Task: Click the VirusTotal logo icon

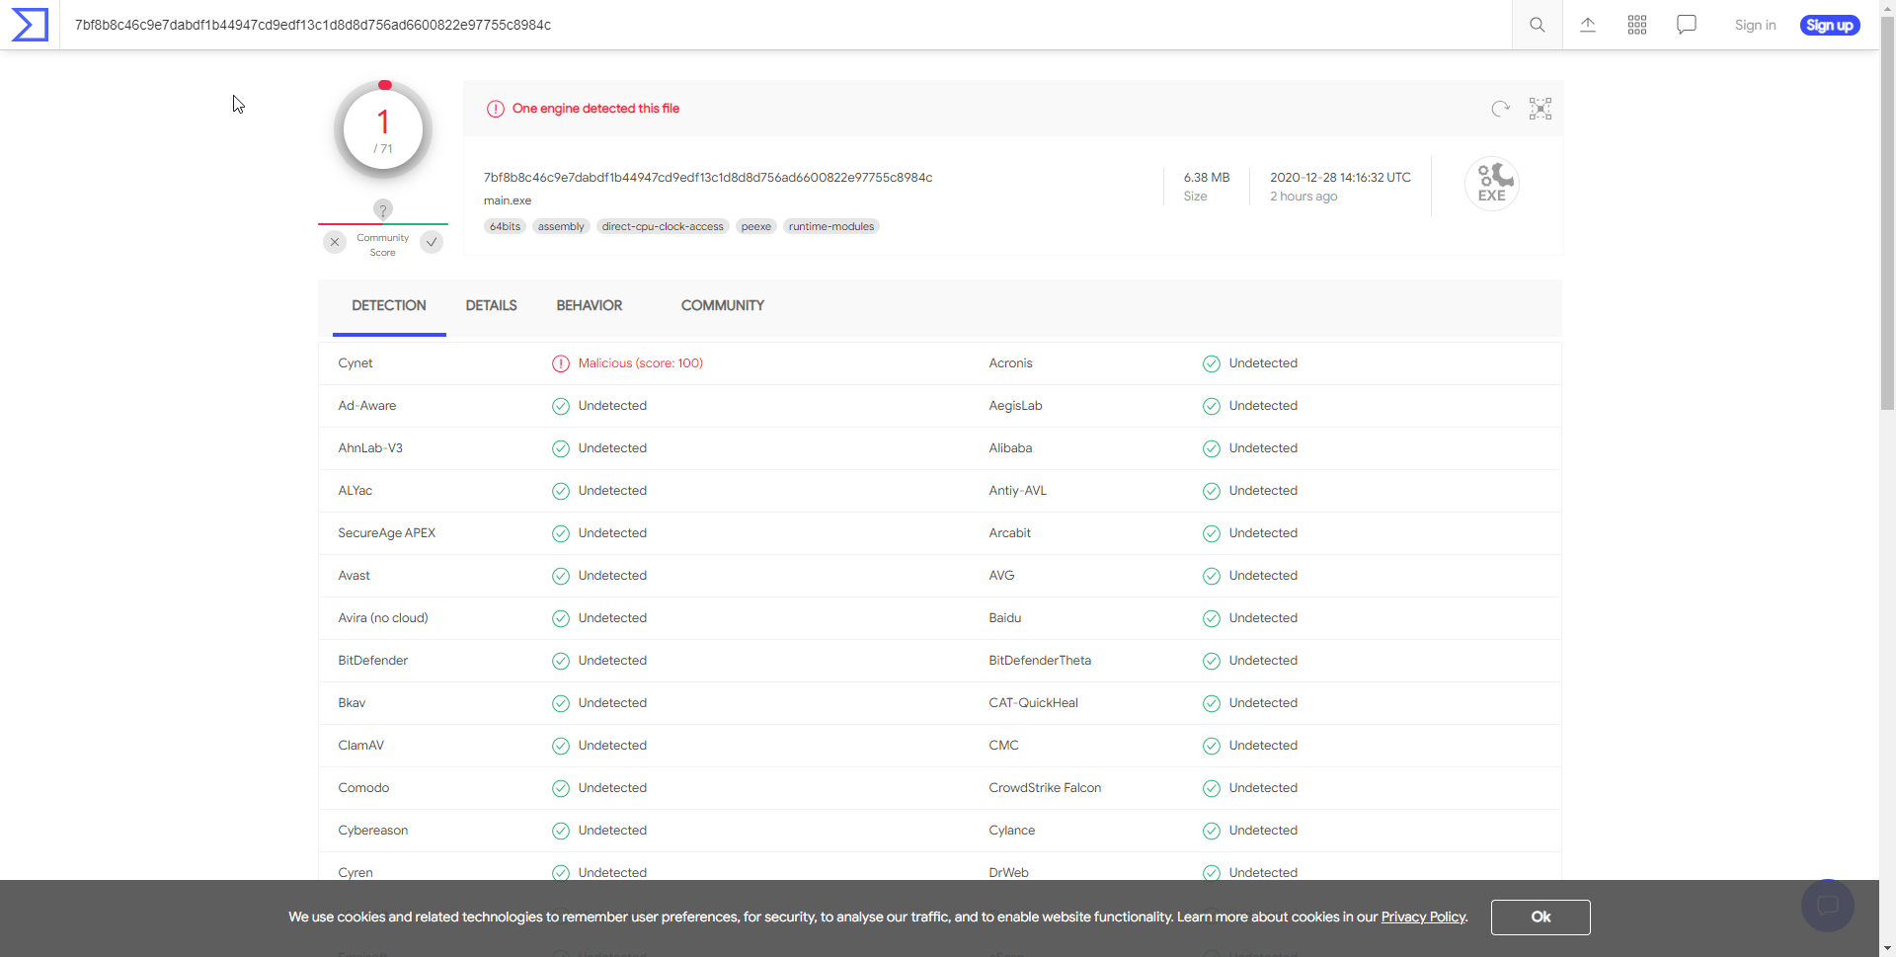Action: [30, 25]
